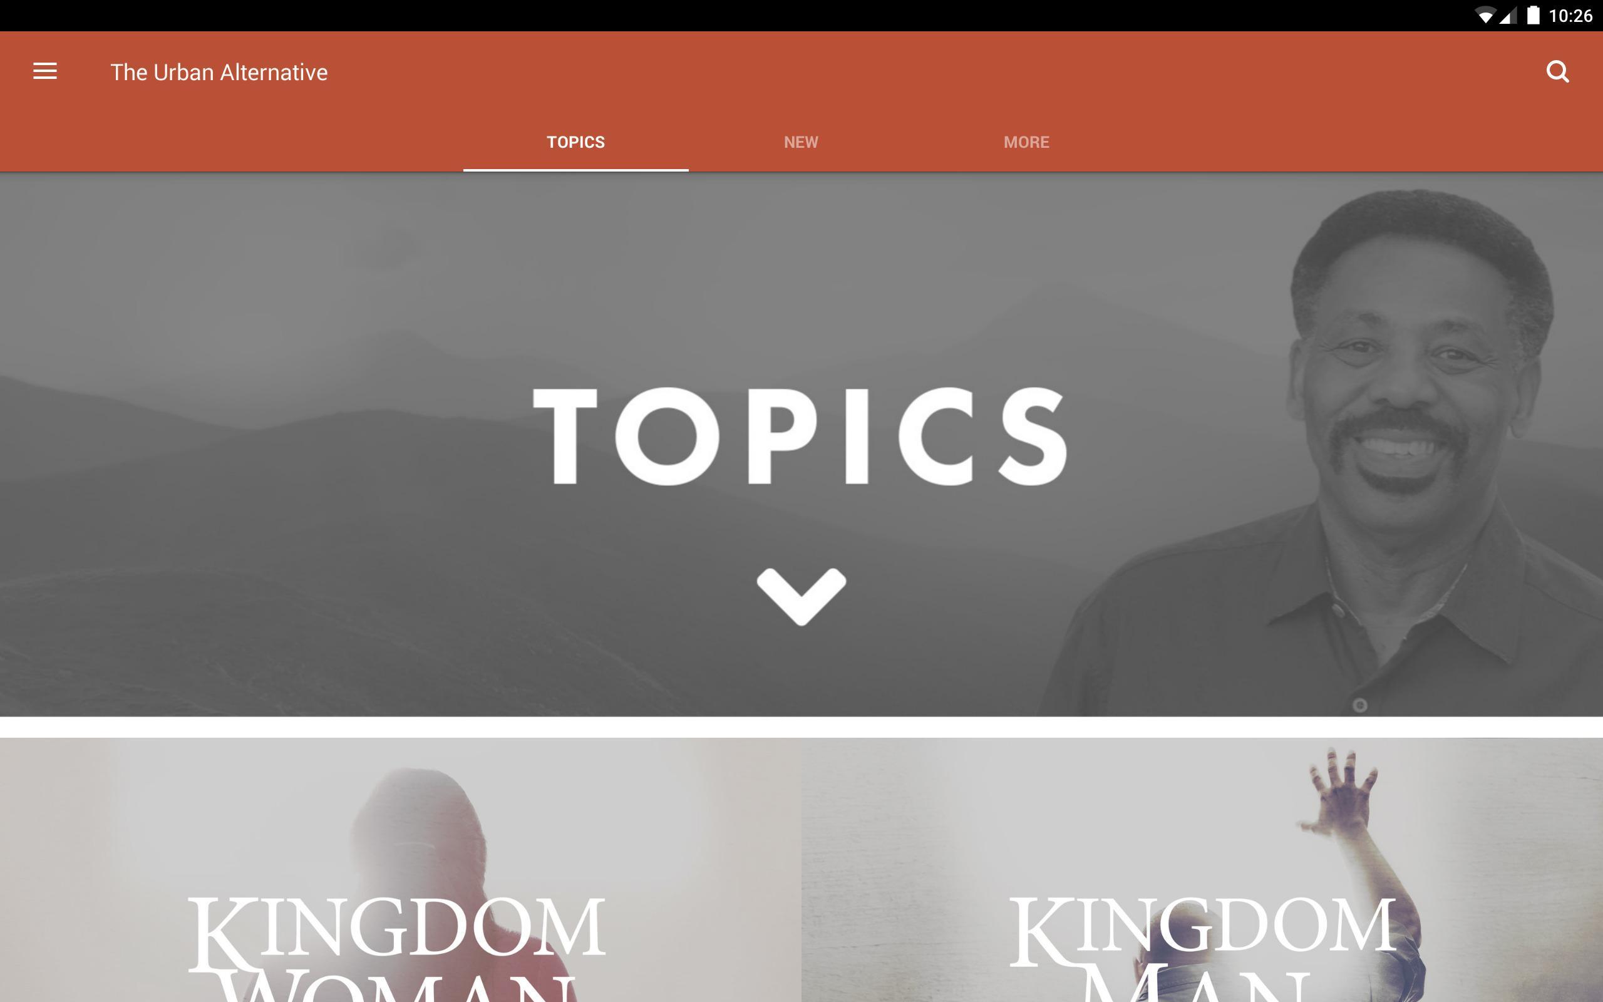Image resolution: width=1603 pixels, height=1002 pixels.
Task: Click the NEW content section
Action: coord(802,141)
